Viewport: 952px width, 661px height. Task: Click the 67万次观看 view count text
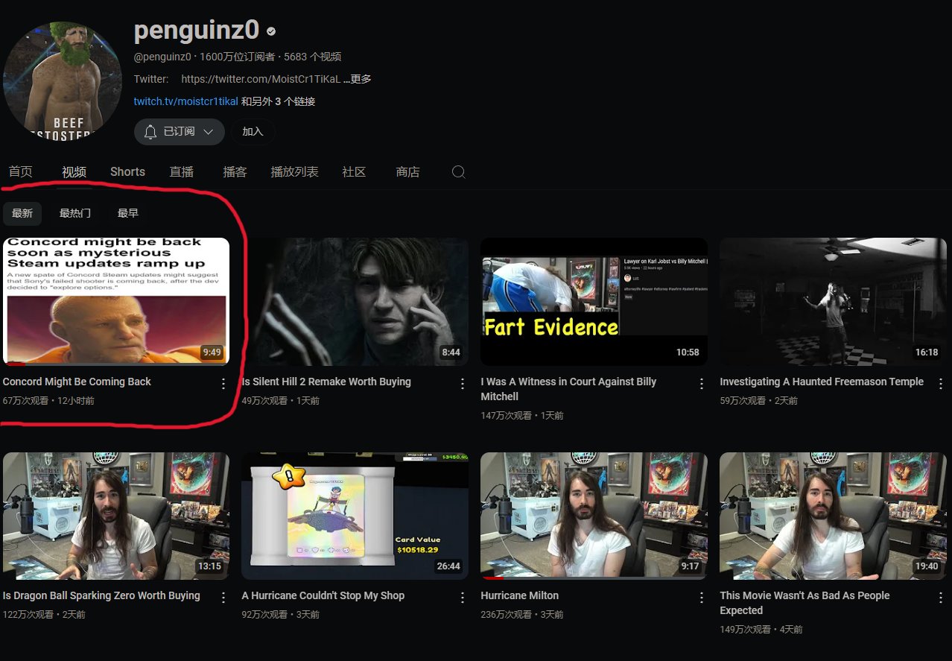[26, 401]
